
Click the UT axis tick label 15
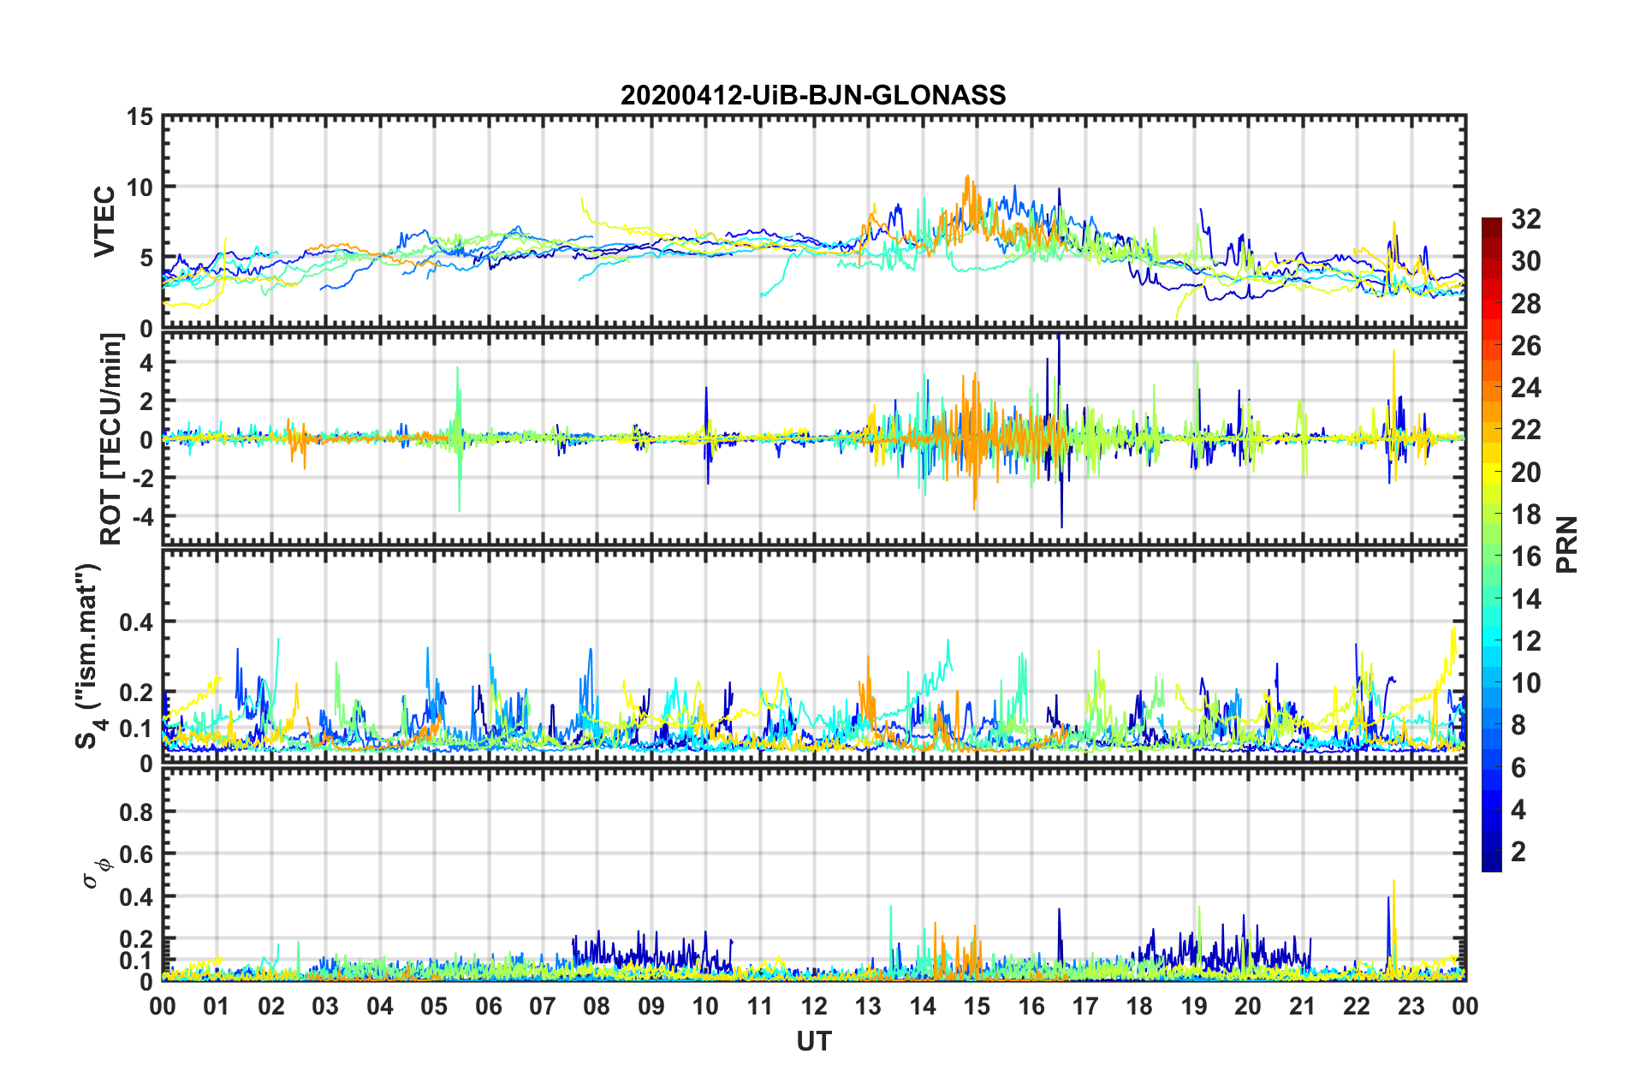977,1006
